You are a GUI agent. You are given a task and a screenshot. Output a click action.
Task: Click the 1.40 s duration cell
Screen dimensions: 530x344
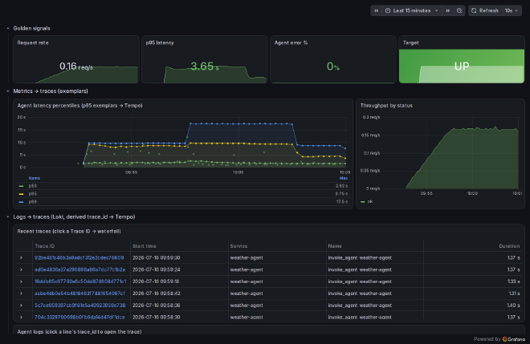click(x=513, y=306)
